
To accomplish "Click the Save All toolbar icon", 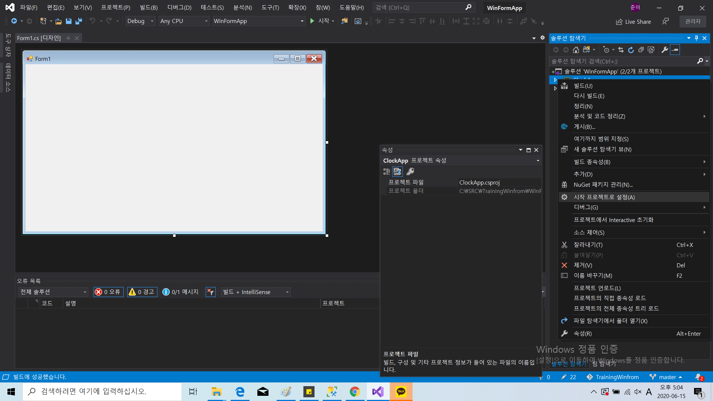I will point(78,21).
